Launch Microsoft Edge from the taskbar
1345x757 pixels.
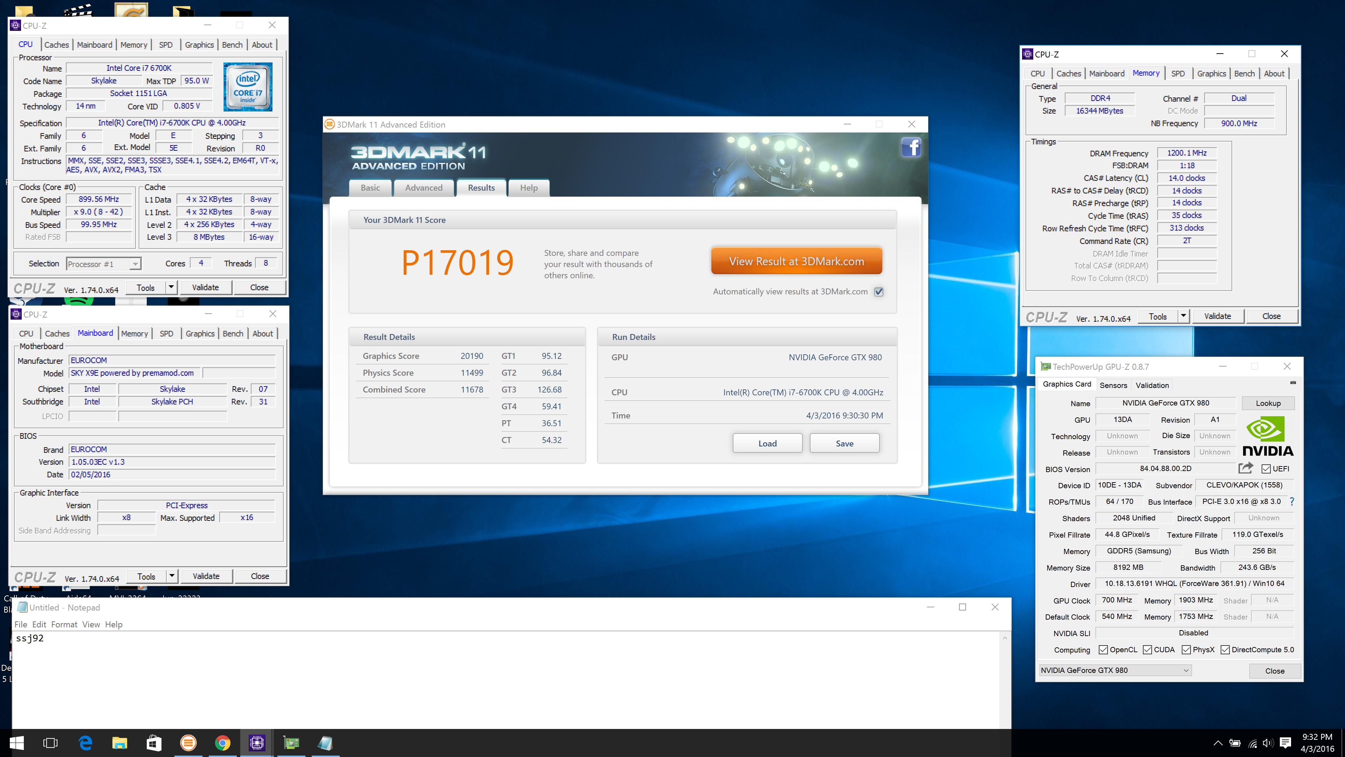[x=85, y=743]
